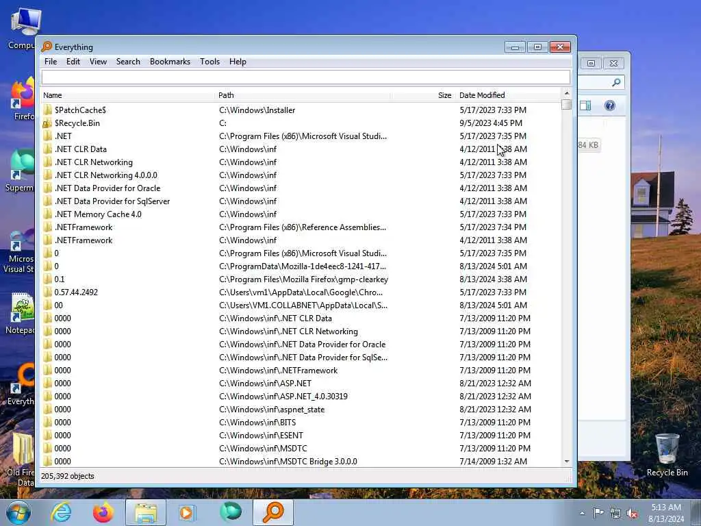701x526 pixels.
Task: Click scrollbar down arrow in results list
Action: click(566, 461)
